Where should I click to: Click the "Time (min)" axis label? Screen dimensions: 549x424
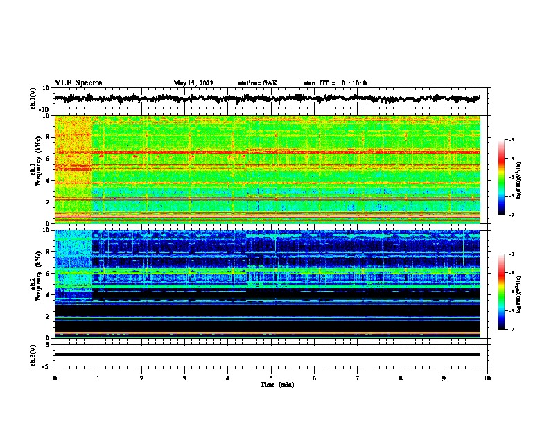[x=277, y=385]
